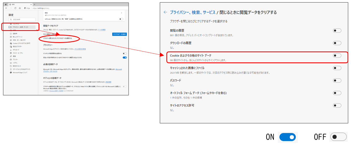Click the クリアするデータの選択 button
Image resolution: width=351 pixels, height=144 pixels.
coord(120,34)
